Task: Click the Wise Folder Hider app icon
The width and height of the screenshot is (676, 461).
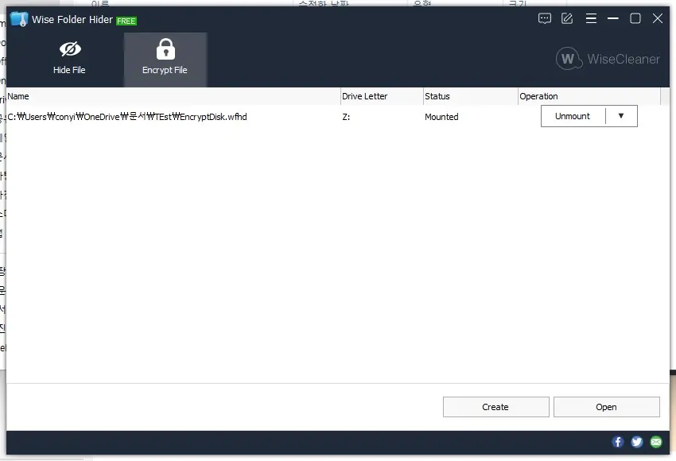Action: tap(19, 19)
